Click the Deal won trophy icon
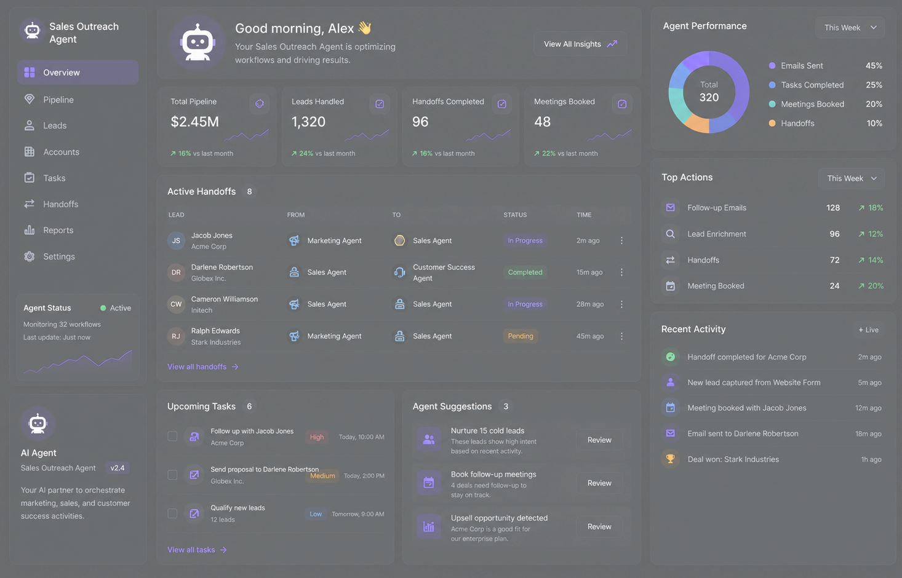The image size is (902, 578). [671, 459]
